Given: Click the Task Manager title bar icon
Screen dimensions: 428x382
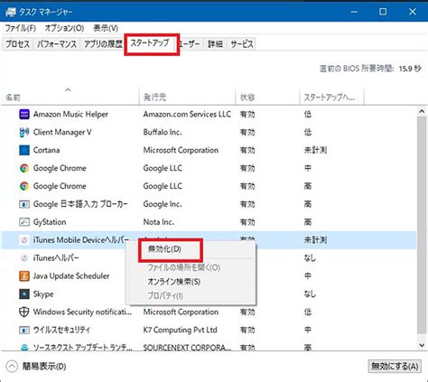Looking at the screenshot, I should pyautogui.click(x=10, y=12).
